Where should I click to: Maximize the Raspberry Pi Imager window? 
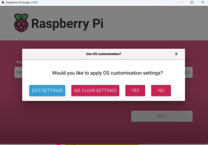pyautogui.click(x=192, y=2)
